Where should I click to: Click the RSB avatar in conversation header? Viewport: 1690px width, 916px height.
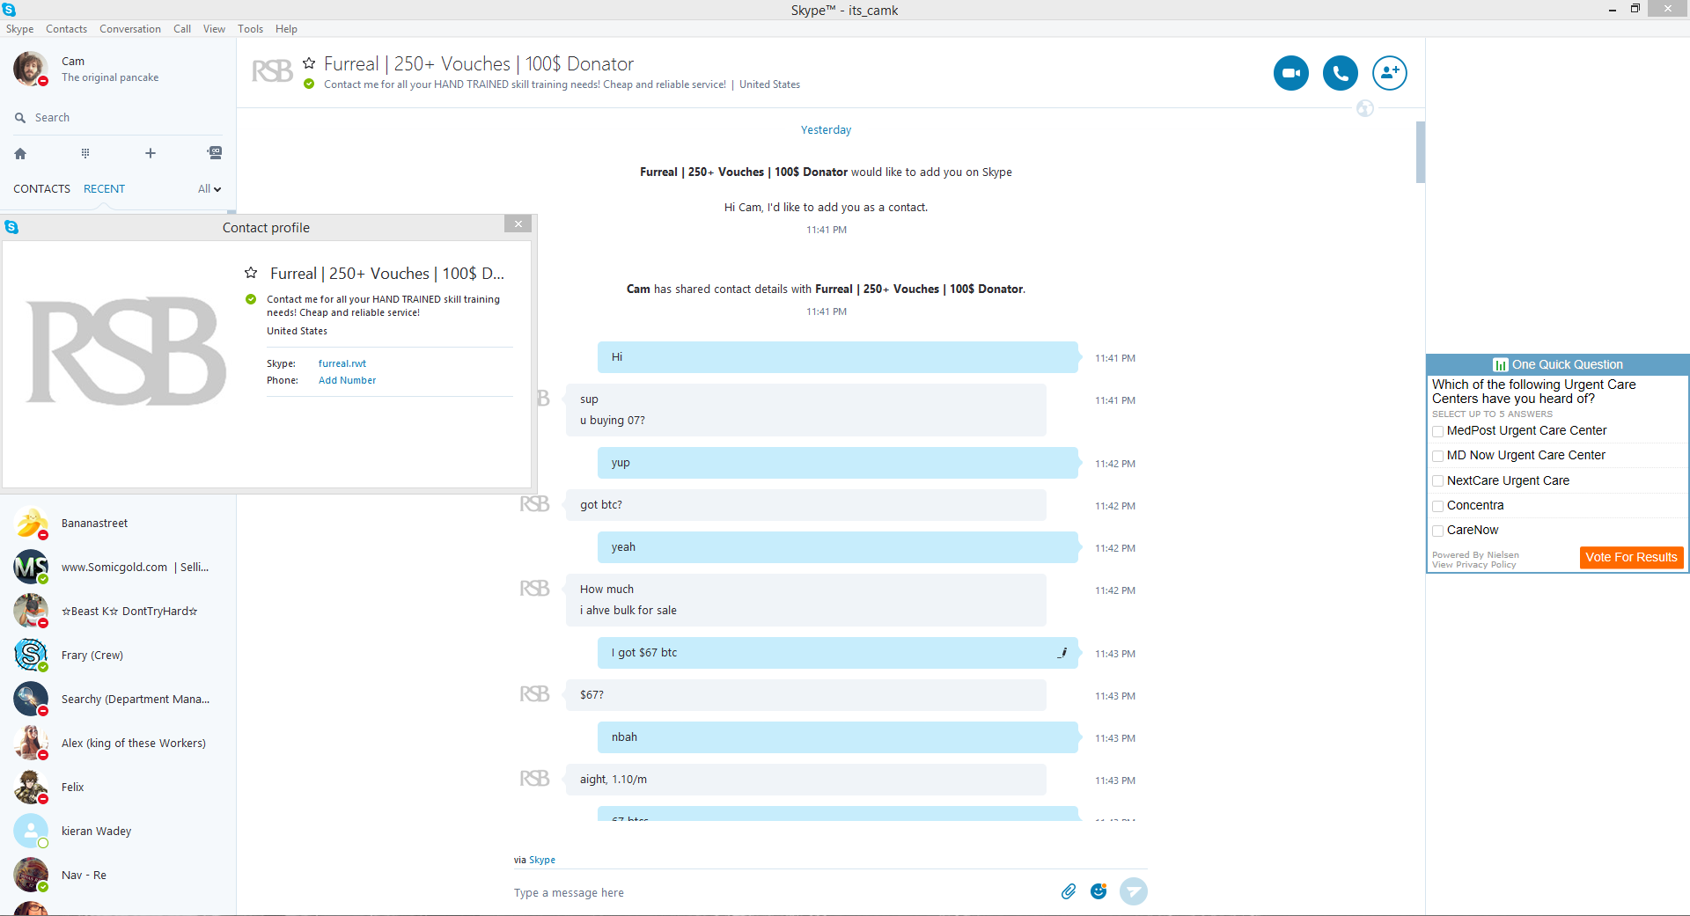point(272,71)
